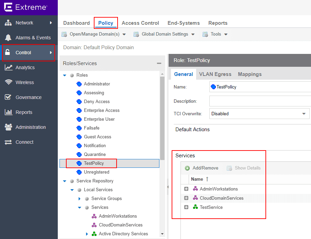This screenshot has width=311, height=239.
Task: Sort services by the Name column
Action: coord(197,179)
